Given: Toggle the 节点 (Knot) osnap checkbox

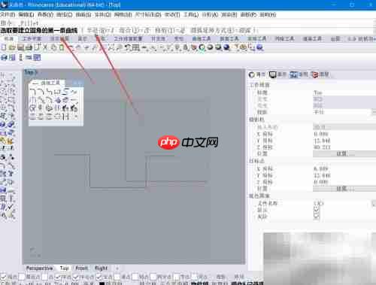Looking at the screenshot, I should click(x=177, y=277).
